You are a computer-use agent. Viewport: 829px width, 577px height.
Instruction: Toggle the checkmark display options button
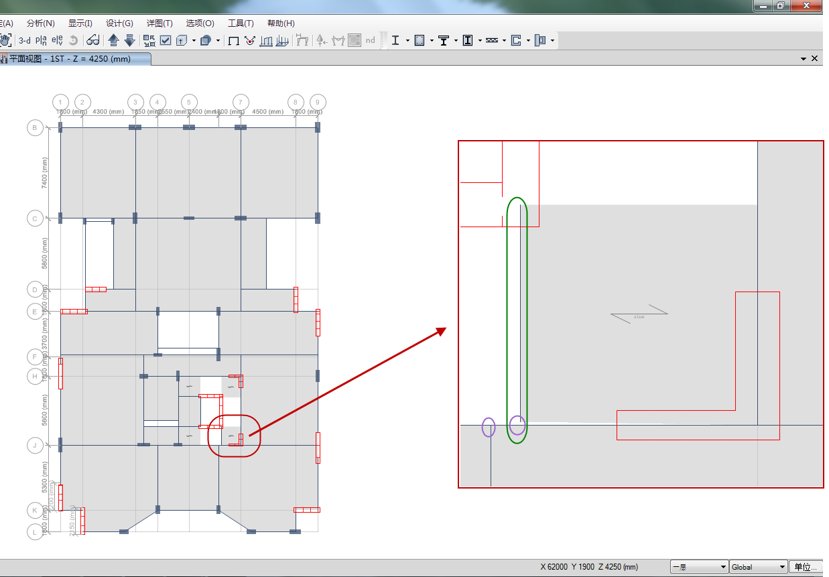click(166, 40)
